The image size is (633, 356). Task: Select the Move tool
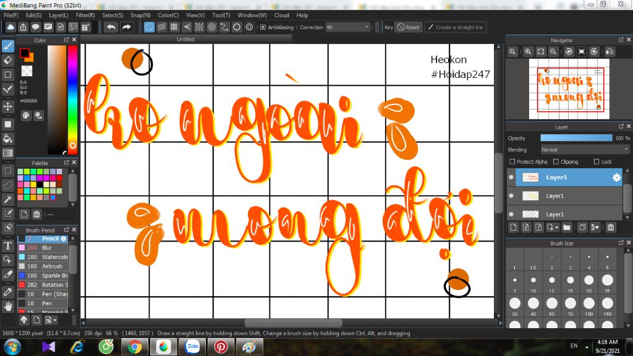pos(7,106)
